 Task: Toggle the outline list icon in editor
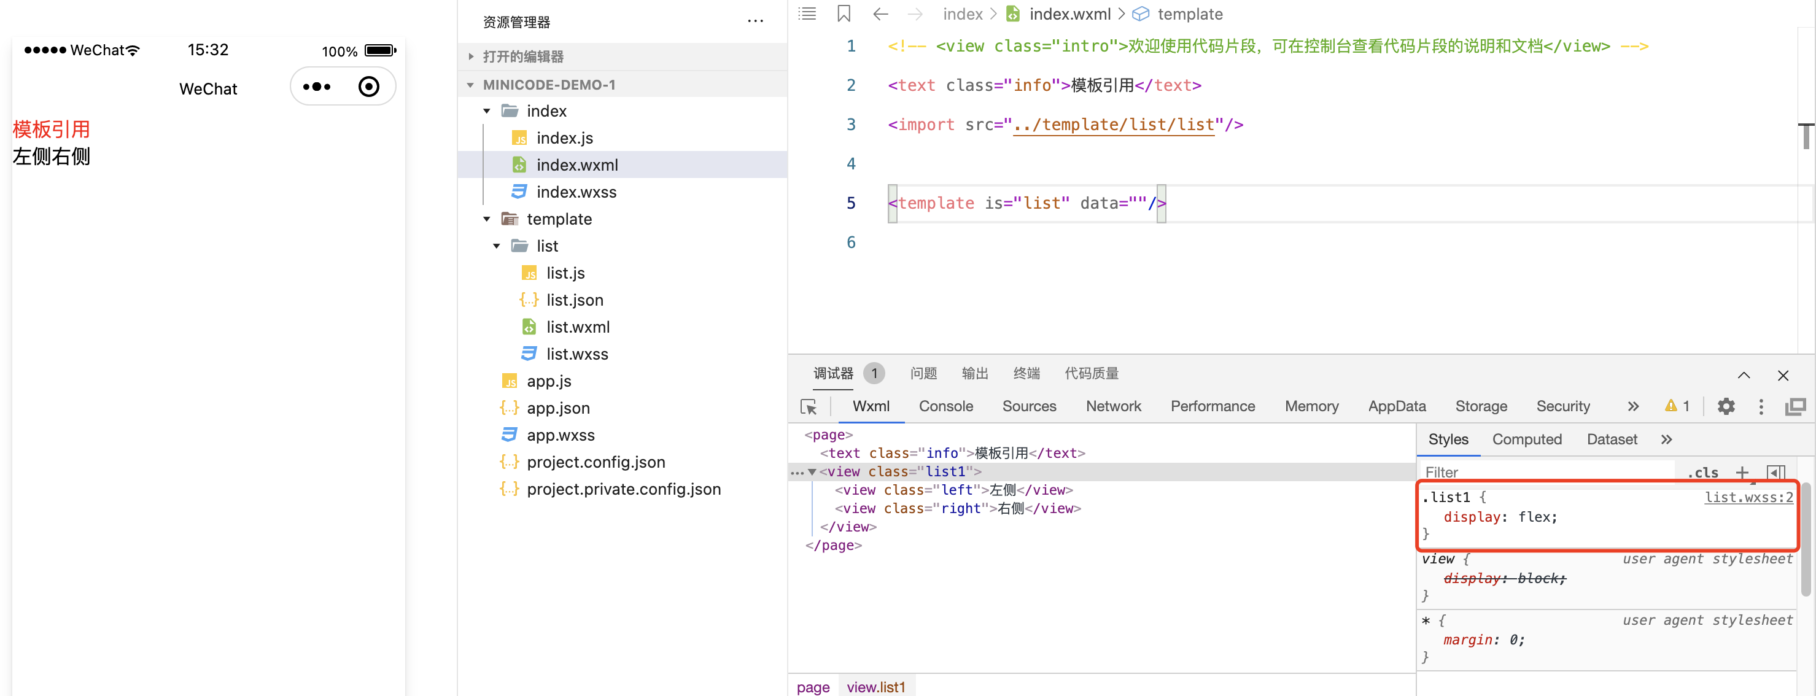pyautogui.click(x=807, y=14)
